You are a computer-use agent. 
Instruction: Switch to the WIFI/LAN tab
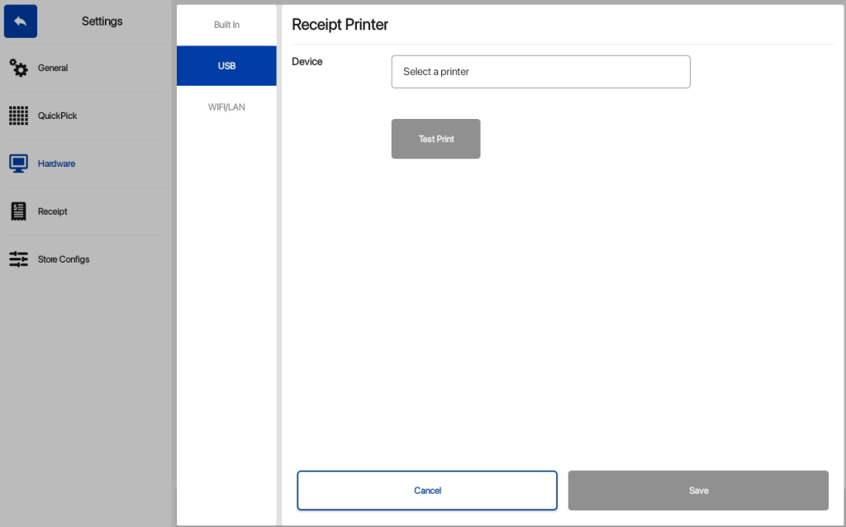[226, 107]
